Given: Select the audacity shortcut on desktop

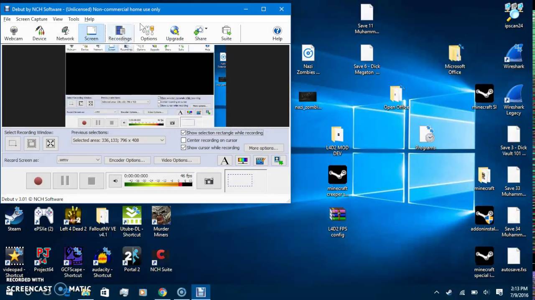Looking at the screenshot, I should pyautogui.click(x=102, y=262).
